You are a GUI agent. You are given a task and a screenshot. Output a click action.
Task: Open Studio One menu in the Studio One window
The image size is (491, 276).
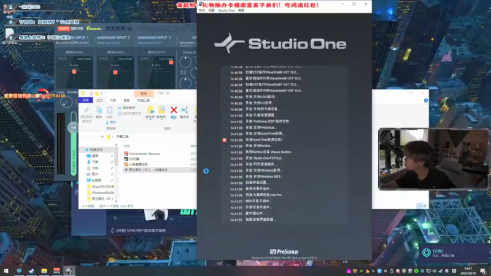226,10
